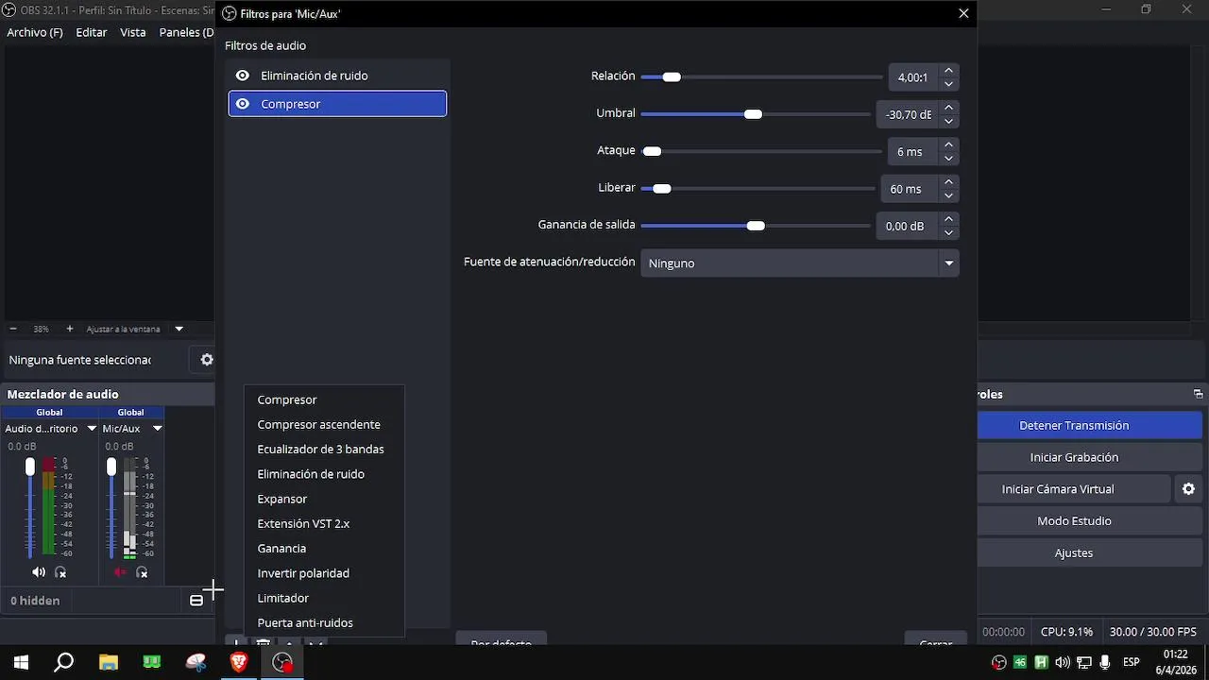
Task: Open the Vista menu
Action: click(133, 32)
